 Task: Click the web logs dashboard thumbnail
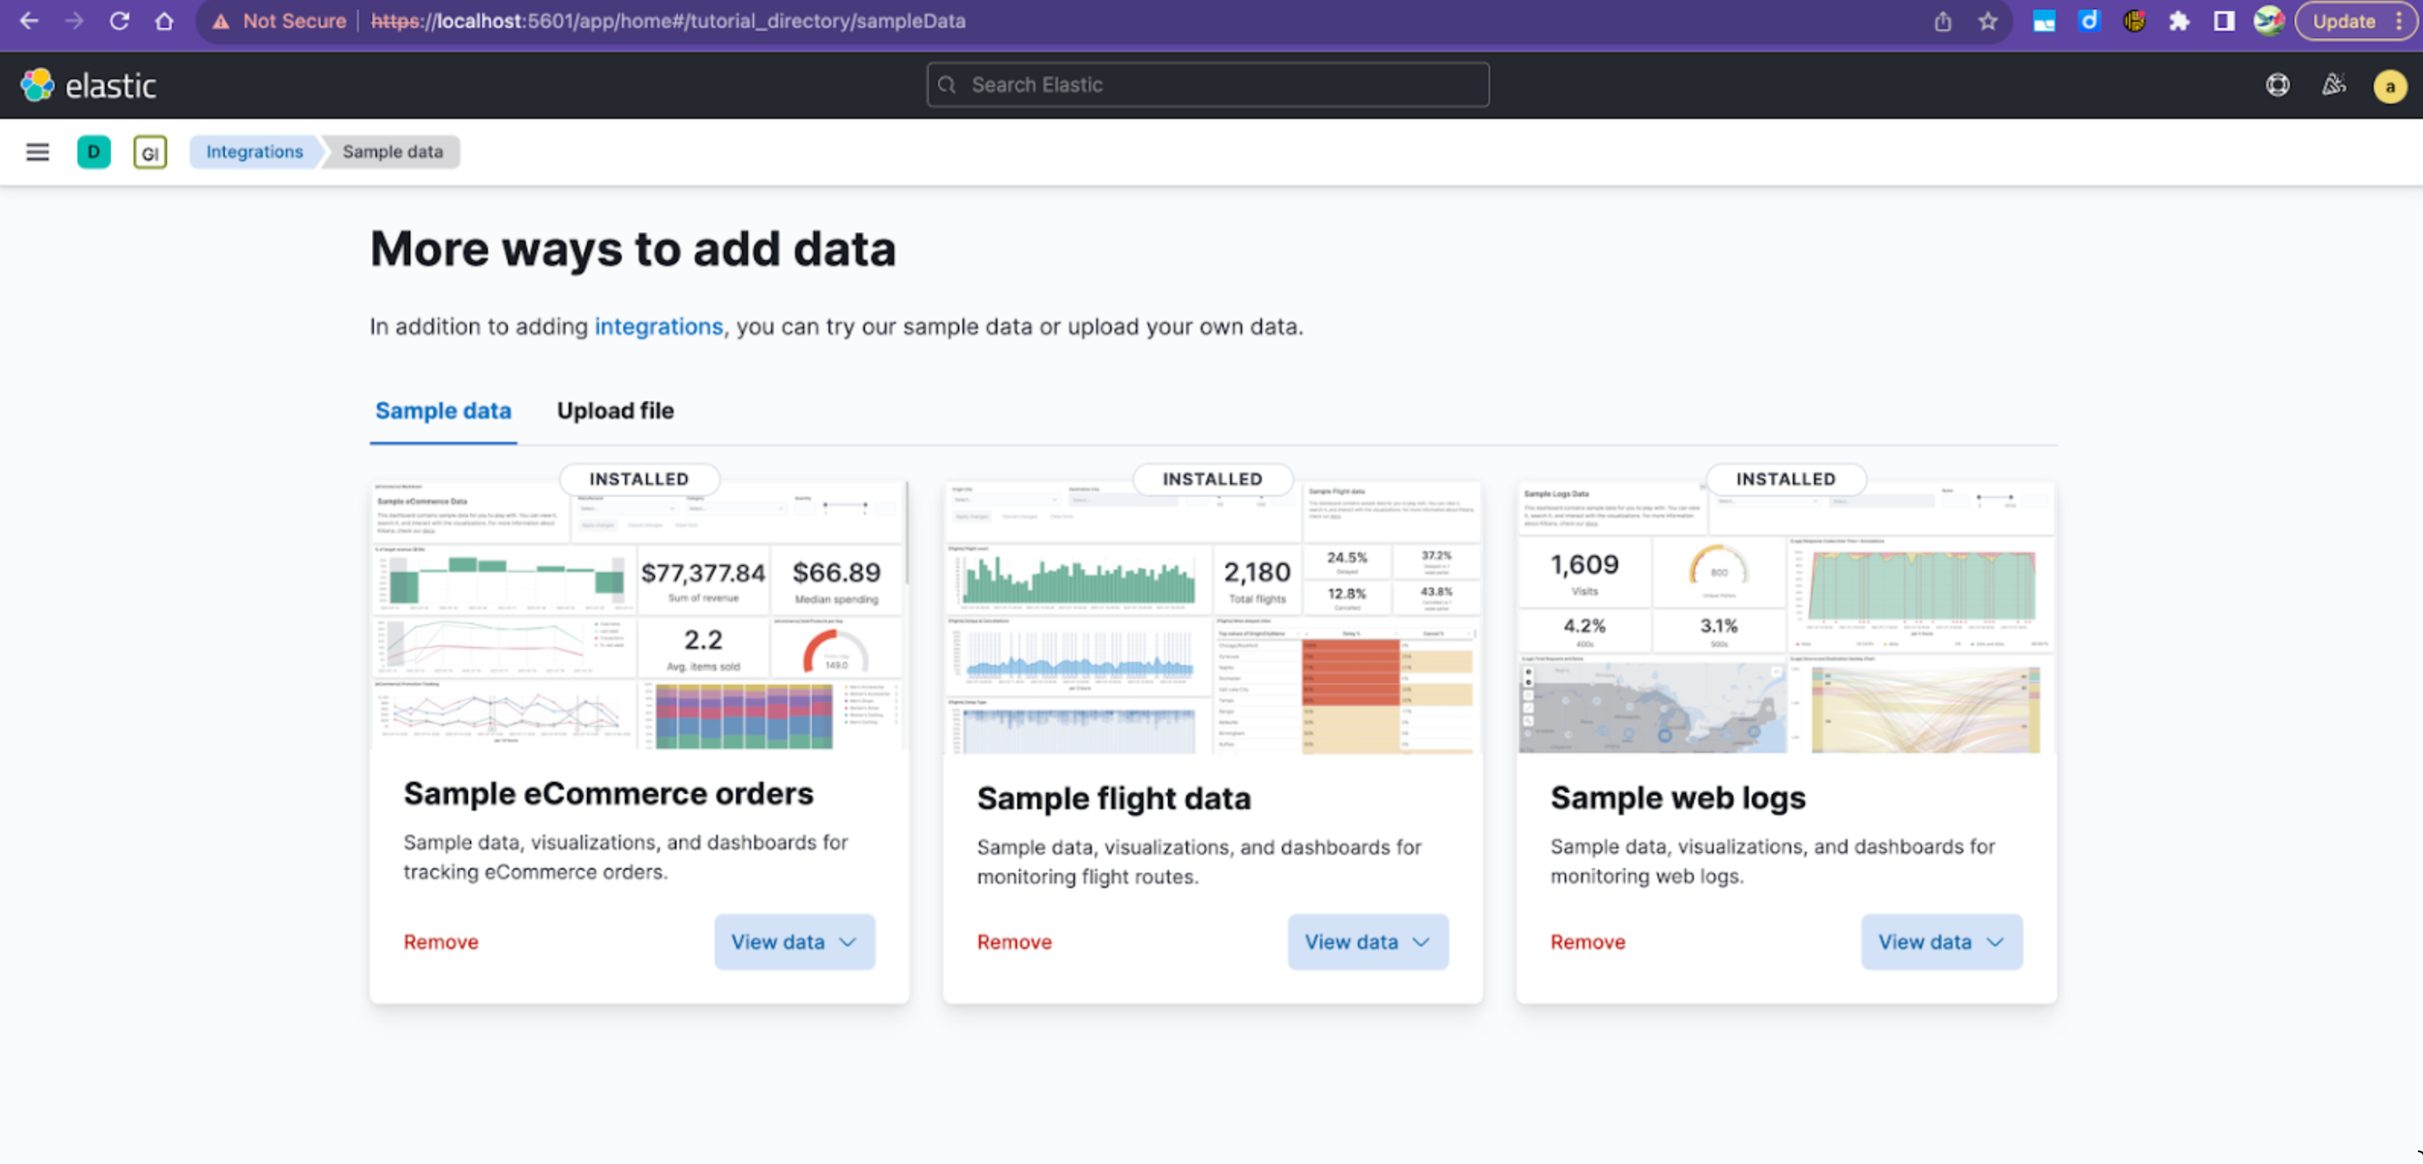click(1786, 618)
